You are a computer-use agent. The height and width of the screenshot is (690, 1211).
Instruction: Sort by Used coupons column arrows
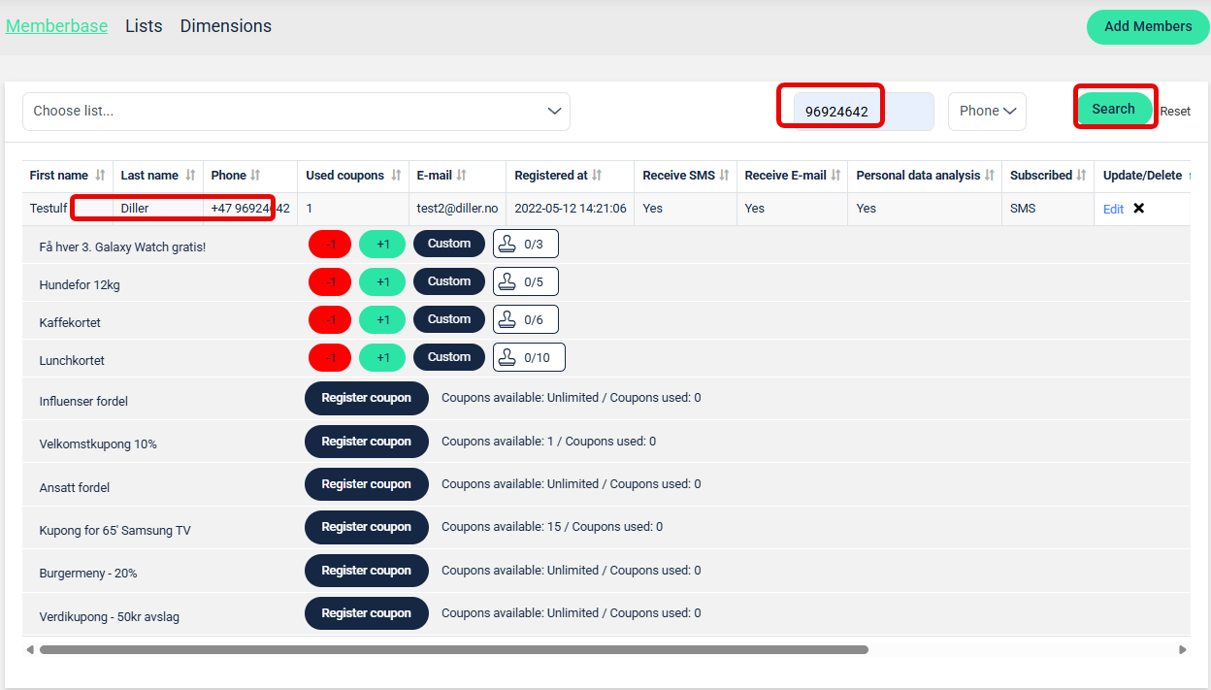click(x=396, y=176)
